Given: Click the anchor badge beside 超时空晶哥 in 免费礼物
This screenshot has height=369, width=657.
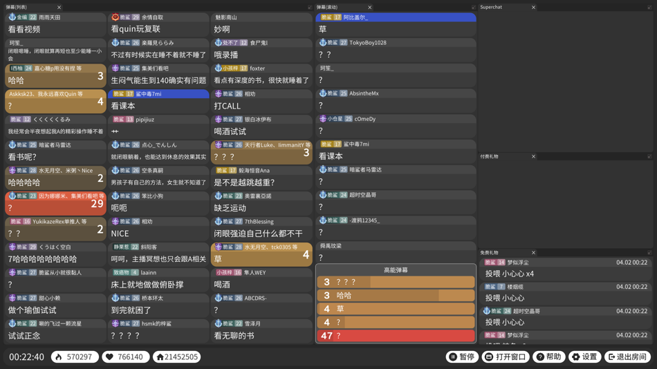Looking at the screenshot, I should (x=486, y=311).
